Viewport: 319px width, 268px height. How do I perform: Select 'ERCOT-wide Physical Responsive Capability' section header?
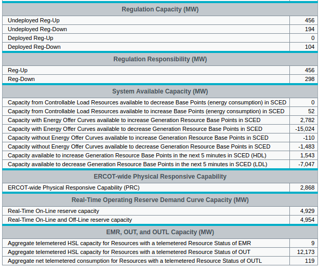coord(160,177)
